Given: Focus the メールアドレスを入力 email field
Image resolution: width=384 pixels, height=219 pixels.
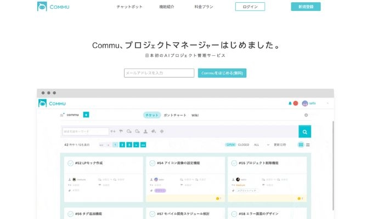Looking at the screenshot, I should click(159, 73).
